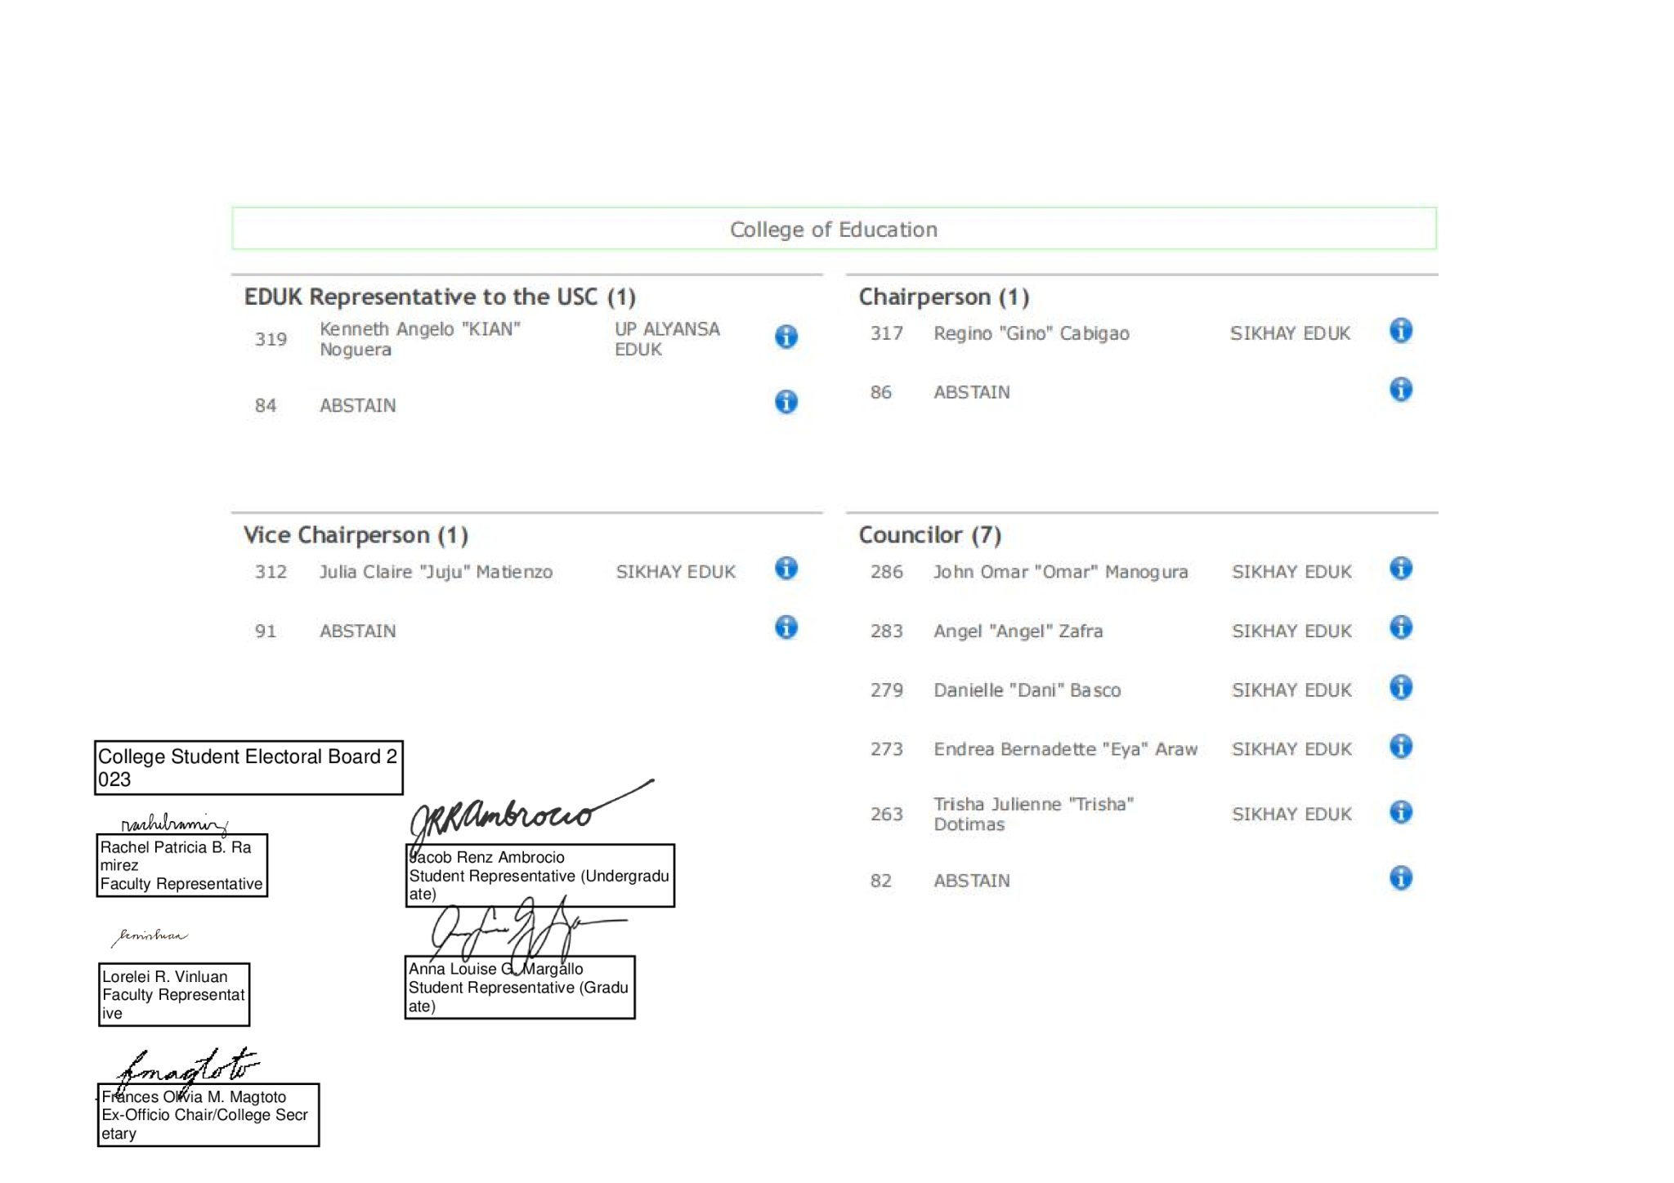Select College Student Electoral Board 2023 box
The width and height of the screenshot is (1674, 1183).
click(x=248, y=767)
